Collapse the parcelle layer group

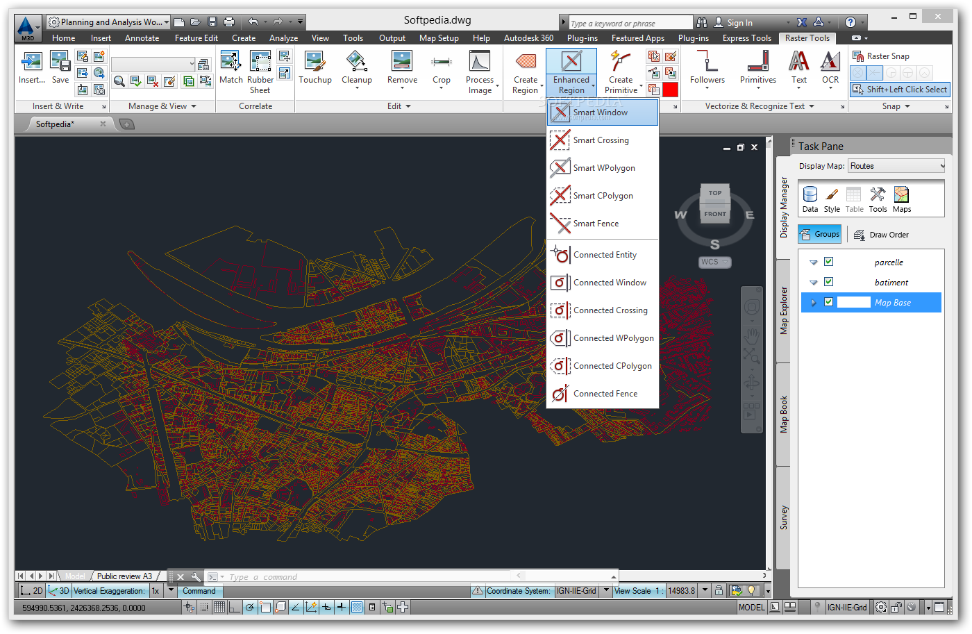pyautogui.click(x=814, y=262)
